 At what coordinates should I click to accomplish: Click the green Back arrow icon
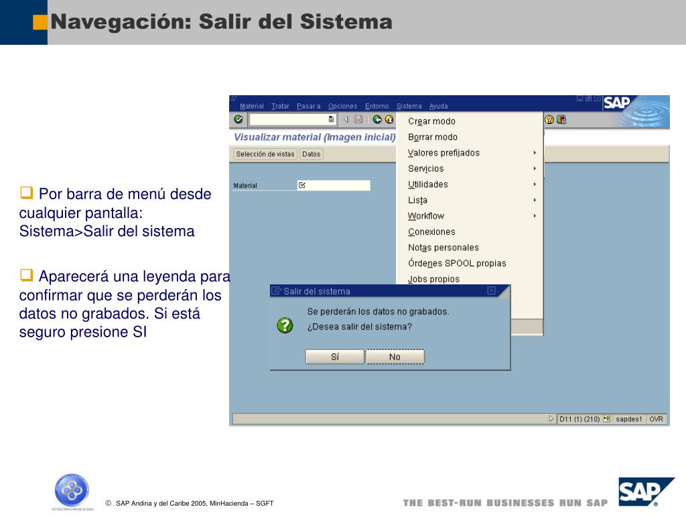[377, 119]
